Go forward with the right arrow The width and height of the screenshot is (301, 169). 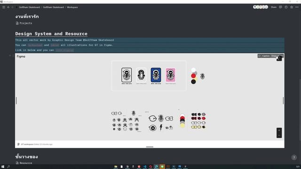pos(13,7)
